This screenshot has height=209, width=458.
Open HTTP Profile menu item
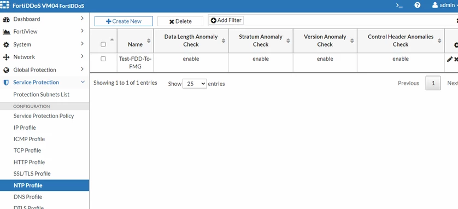[29, 162]
